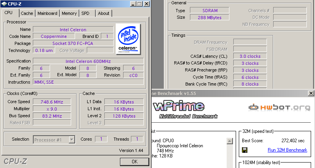Click the Brand ID value field

point(107,36)
